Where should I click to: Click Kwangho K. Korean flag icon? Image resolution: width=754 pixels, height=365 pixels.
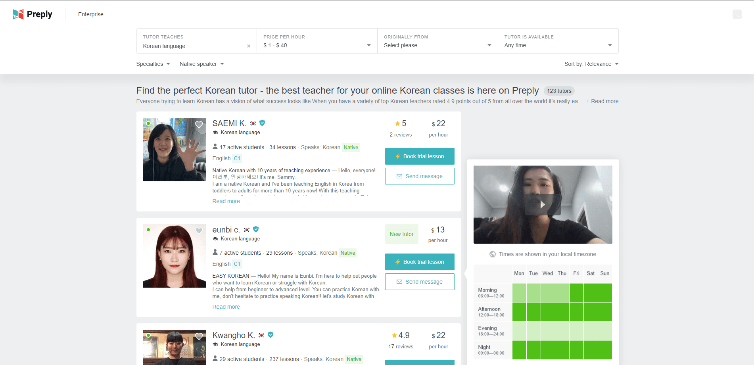coord(261,335)
